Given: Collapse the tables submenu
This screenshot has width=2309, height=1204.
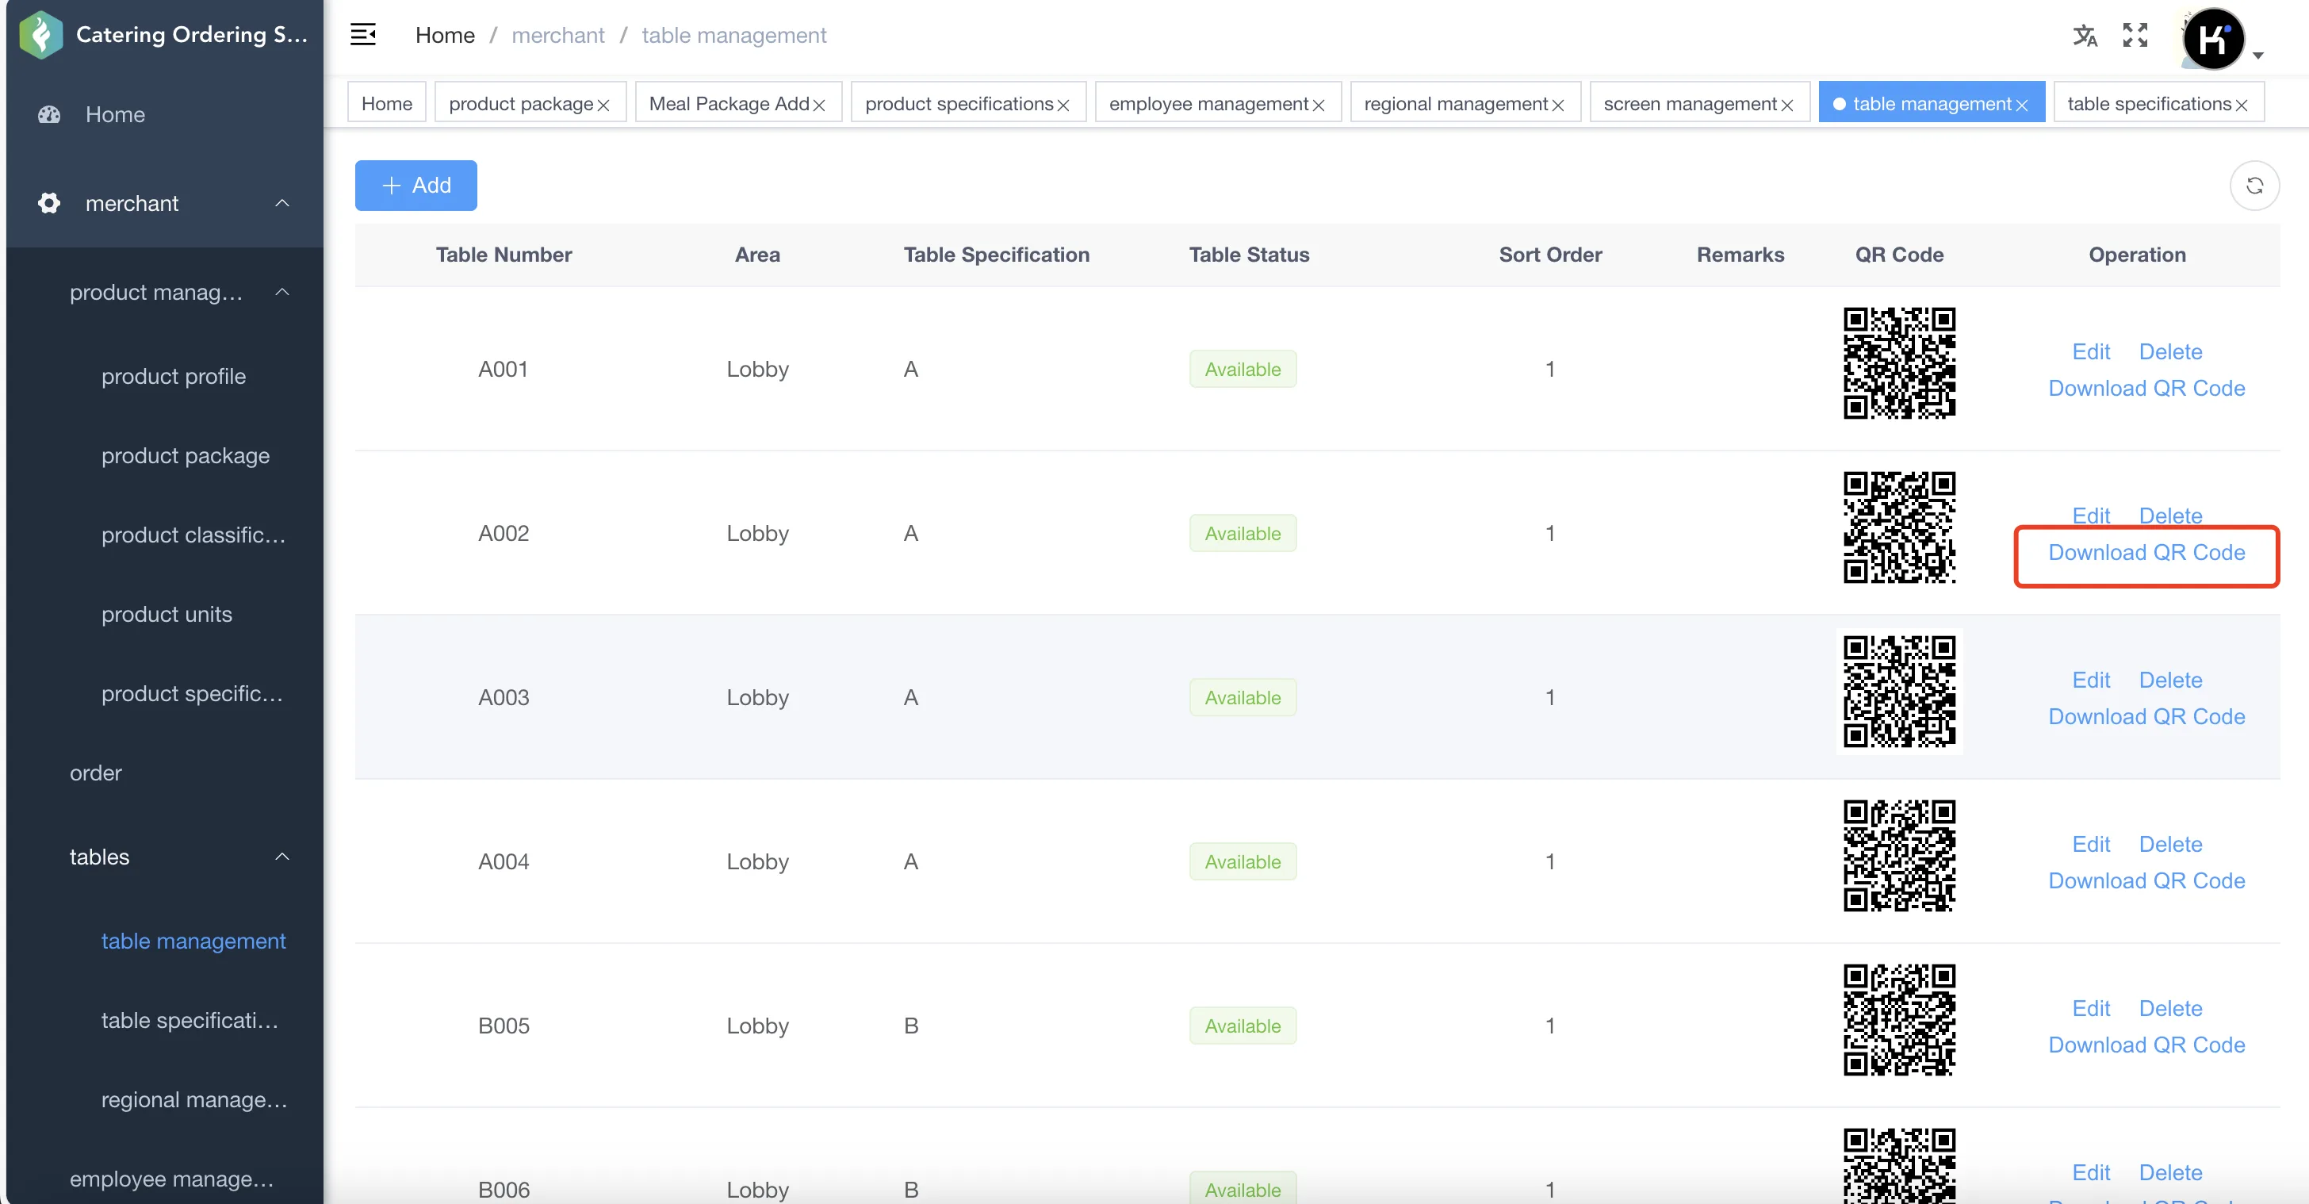Looking at the screenshot, I should 282,857.
